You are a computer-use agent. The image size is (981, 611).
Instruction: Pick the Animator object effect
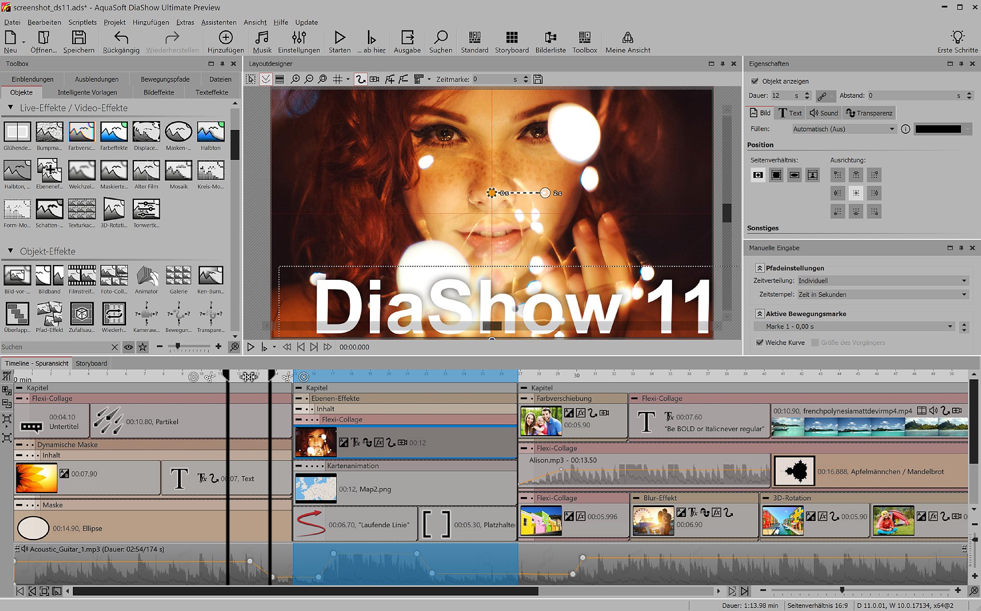[146, 276]
